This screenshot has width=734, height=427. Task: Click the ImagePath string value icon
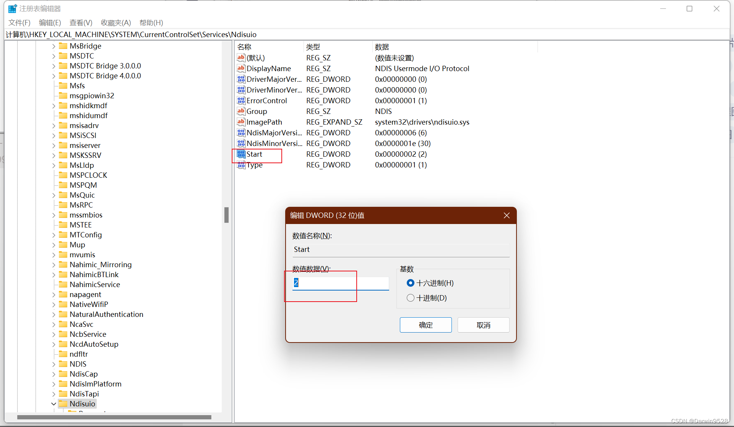coord(241,122)
